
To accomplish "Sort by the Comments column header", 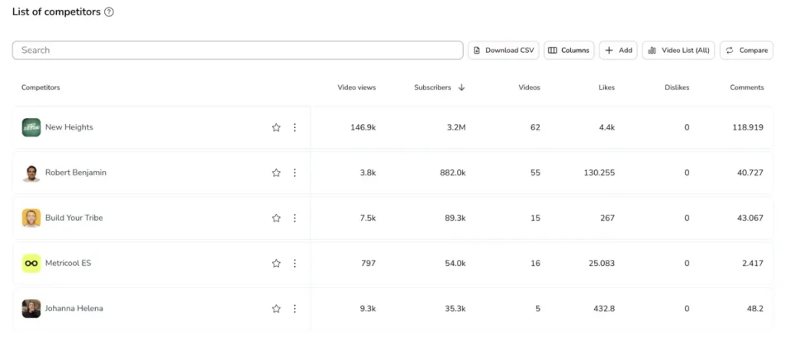I will click(x=747, y=87).
